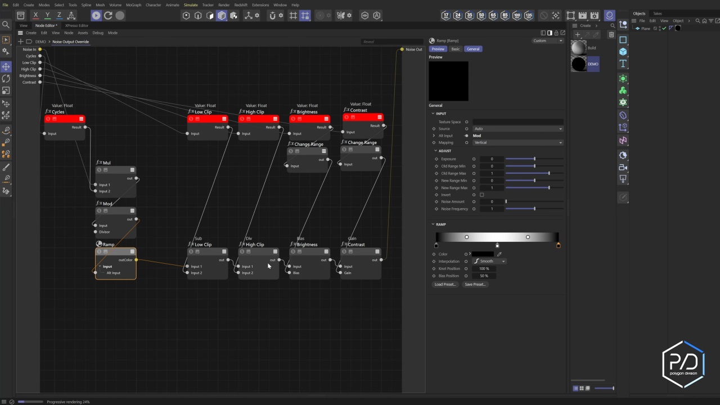Click the Save Preset button

pos(475,285)
